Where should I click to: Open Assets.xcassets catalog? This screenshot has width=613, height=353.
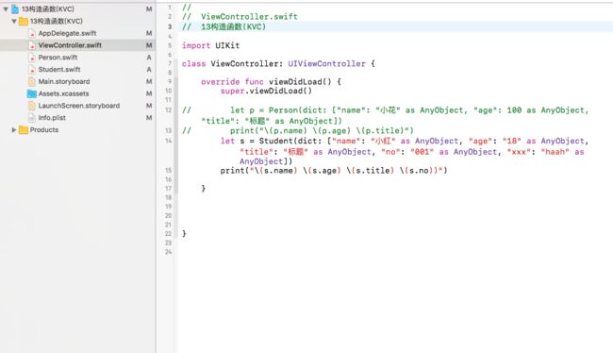[x=64, y=94]
